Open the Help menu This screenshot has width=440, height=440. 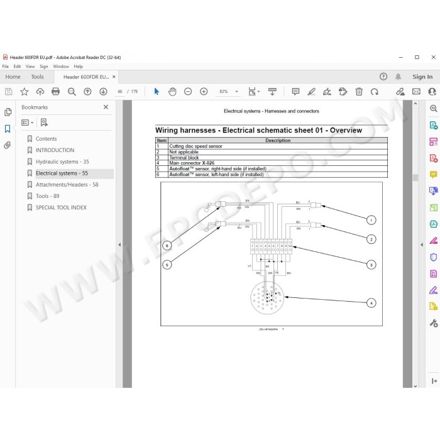(79, 67)
